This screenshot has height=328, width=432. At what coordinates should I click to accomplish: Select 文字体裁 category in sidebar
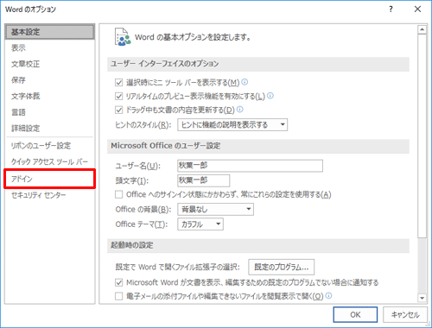(50, 96)
